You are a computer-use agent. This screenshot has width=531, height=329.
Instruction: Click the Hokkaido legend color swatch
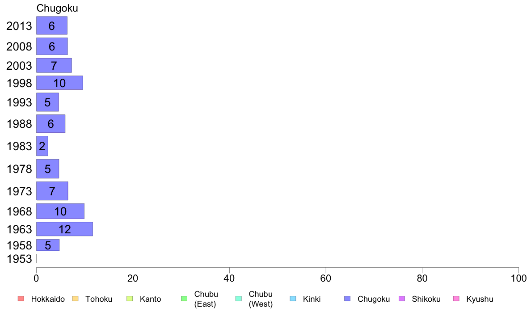click(21, 299)
